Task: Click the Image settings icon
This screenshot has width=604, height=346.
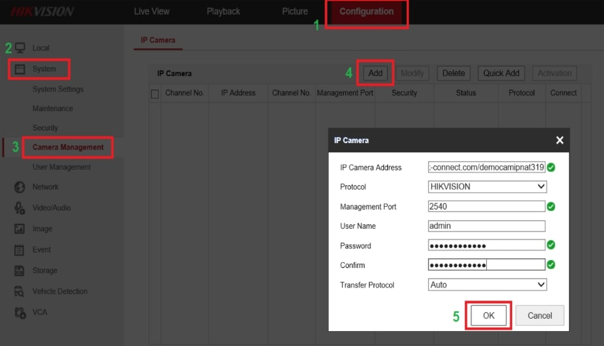Action: (x=20, y=229)
